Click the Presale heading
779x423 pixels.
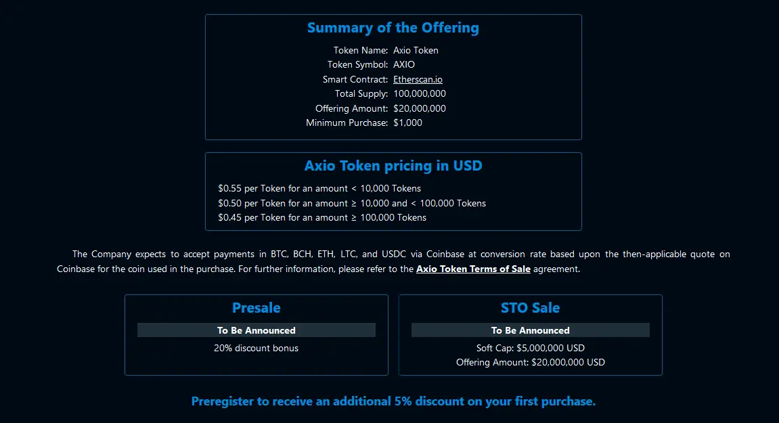point(257,308)
